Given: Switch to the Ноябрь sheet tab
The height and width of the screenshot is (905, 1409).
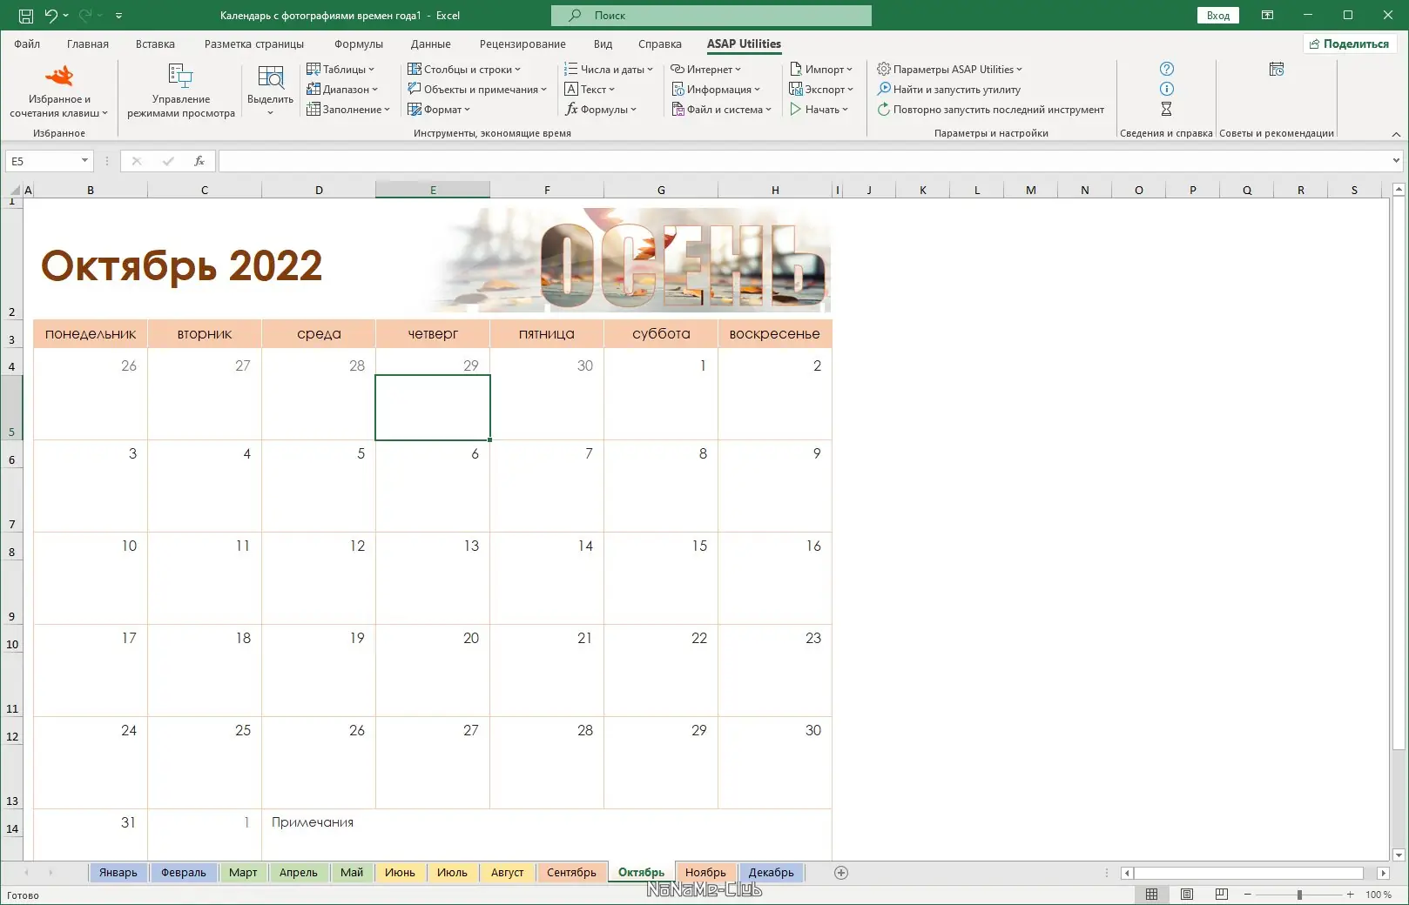Looking at the screenshot, I should point(705,873).
